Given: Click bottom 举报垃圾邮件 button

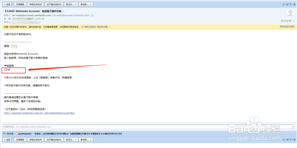Looking at the screenshot, I should tap(36, 140).
